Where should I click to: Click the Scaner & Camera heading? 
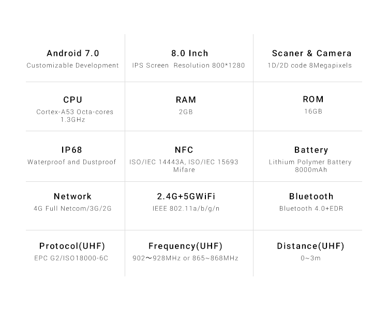pyautogui.click(x=311, y=53)
